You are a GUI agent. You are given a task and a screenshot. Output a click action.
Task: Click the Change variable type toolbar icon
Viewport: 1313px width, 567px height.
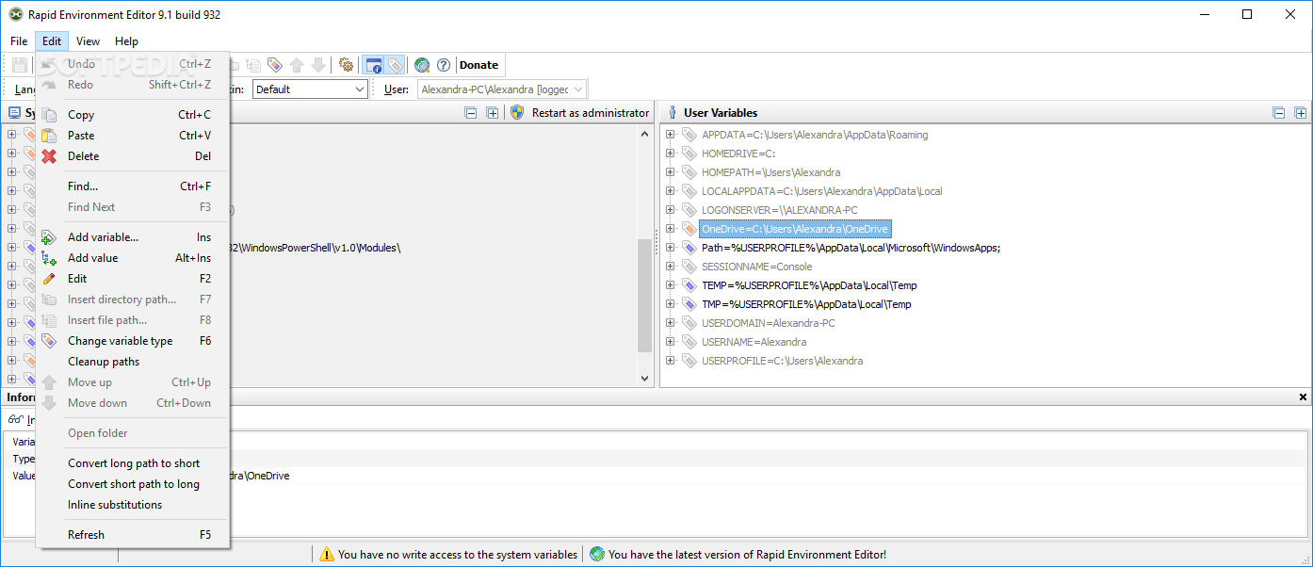[x=274, y=65]
